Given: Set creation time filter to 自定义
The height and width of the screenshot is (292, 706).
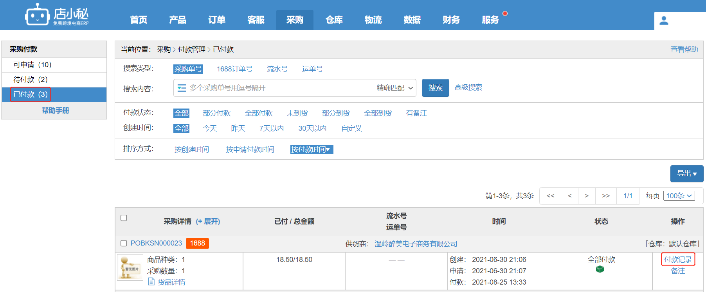Looking at the screenshot, I should (351, 128).
